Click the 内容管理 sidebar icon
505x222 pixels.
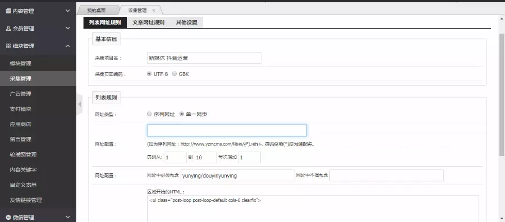(8, 11)
